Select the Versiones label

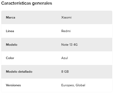[13, 85]
